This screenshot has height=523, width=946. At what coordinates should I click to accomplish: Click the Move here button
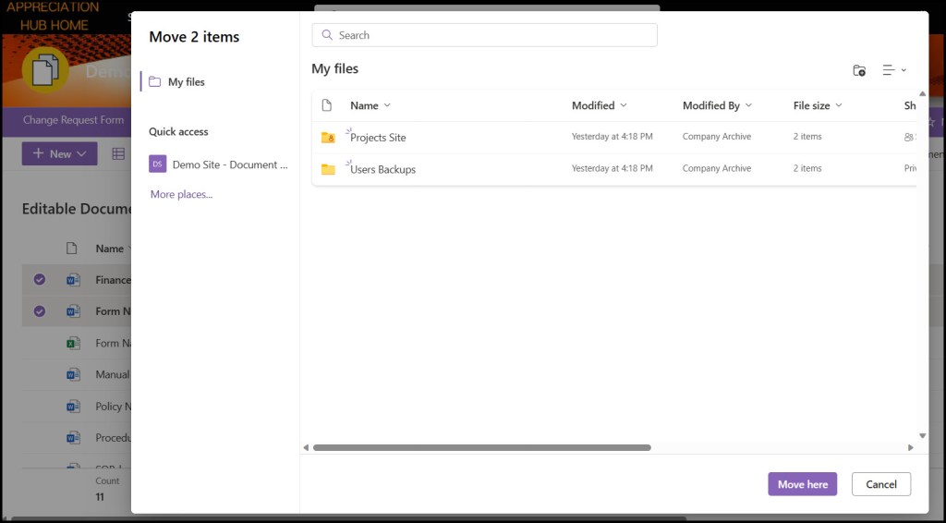pyautogui.click(x=802, y=484)
